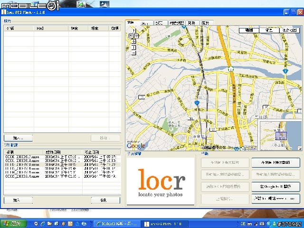Viewport: 304px width, 228px height.
Task: Click inside the overview mini-map thumbnail
Action: 281,135
